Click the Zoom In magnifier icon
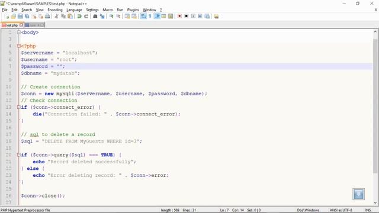Screen dimensions: 379x213 [x=111, y=16]
